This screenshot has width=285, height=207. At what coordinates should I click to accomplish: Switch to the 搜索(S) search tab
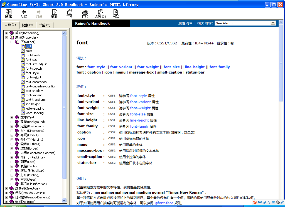27,25
